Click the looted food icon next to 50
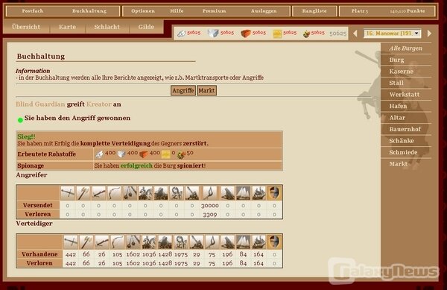Image resolution: width=447 pixels, height=290 pixels. [181, 154]
